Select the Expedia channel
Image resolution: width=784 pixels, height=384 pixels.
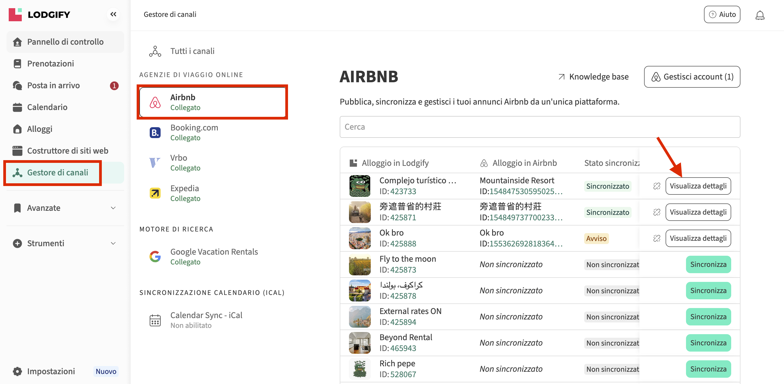point(185,193)
